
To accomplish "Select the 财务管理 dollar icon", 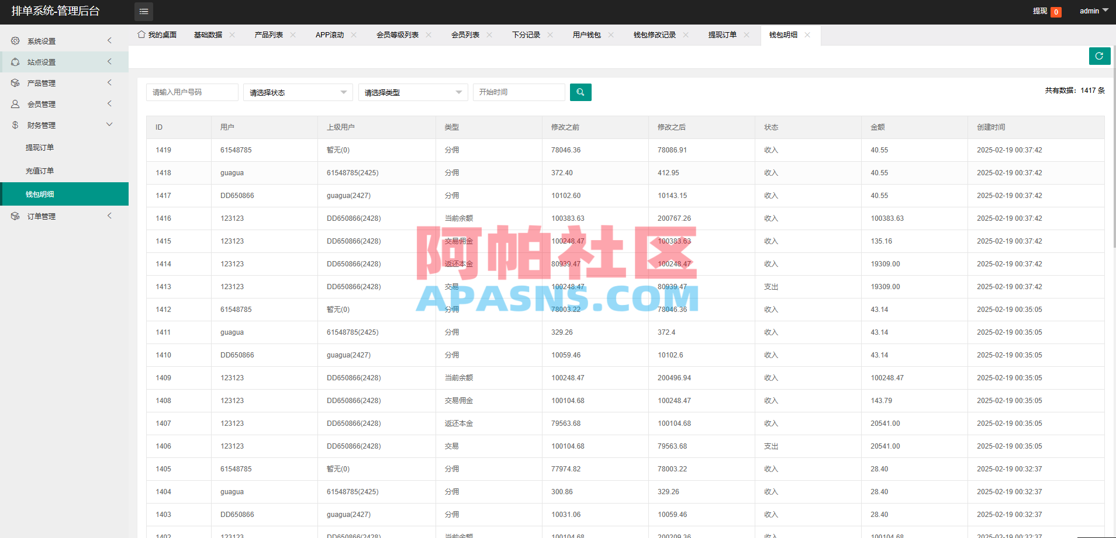I will tap(15, 124).
